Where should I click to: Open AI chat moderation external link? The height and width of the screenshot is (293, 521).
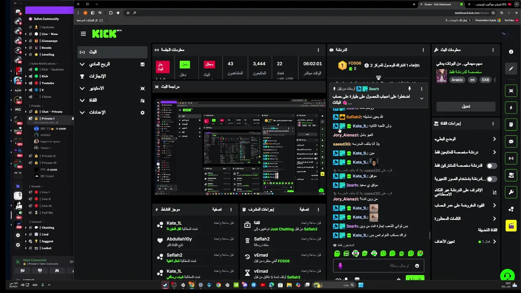click(495, 192)
